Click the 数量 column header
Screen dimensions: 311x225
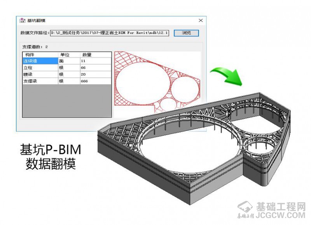[x=95, y=55]
